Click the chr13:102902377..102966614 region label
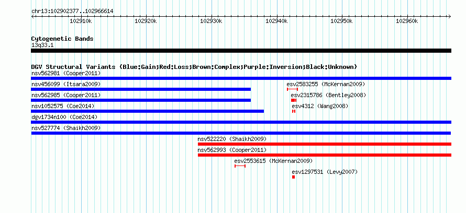The image size is (466, 213). click(72, 11)
